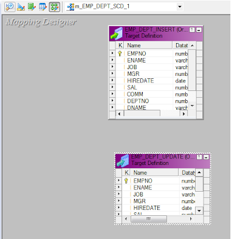
Task: Click the date datatype of HIREDATE in EMP_DEPT_UPDATE
Action: click(x=187, y=208)
